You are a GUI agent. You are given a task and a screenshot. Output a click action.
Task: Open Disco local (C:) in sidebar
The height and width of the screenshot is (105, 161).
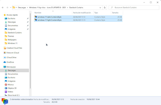click(14, 95)
